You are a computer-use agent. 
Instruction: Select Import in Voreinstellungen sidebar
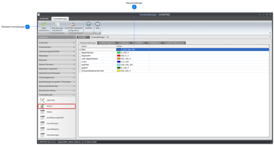57,106
